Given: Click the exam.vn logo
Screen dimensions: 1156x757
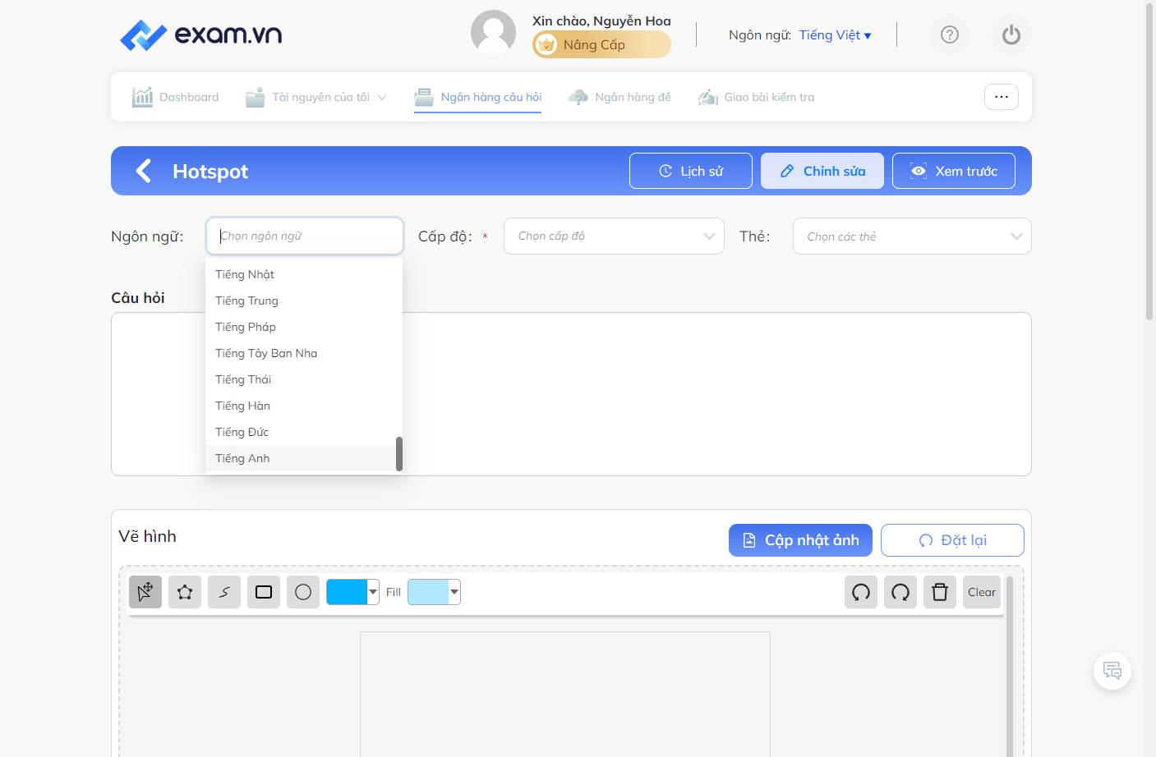Looking at the screenshot, I should click(x=201, y=34).
